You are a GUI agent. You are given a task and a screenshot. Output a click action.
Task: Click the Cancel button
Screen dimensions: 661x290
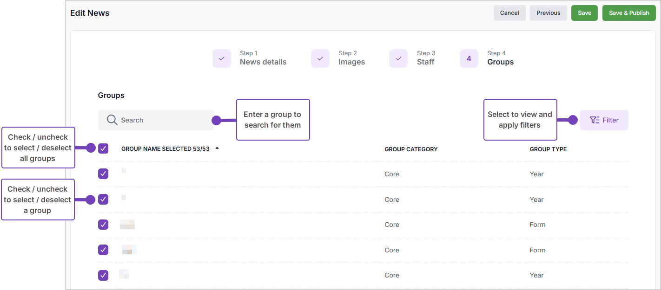(x=509, y=13)
